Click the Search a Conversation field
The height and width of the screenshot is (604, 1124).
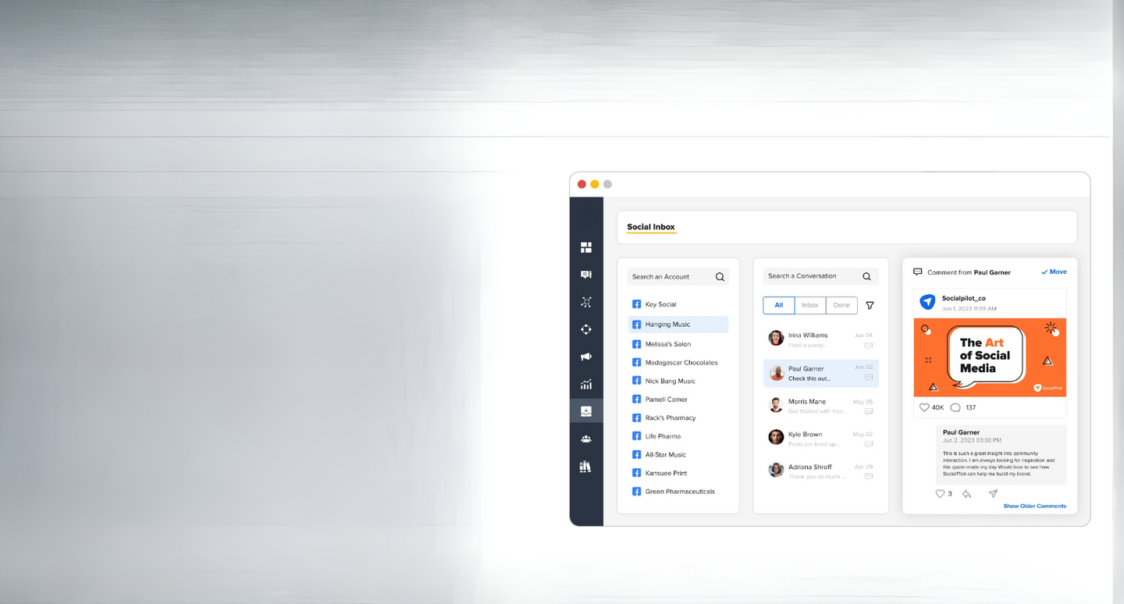[x=812, y=276]
